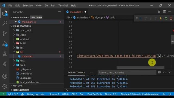Expand the ios folder
The image size is (174, 98).
tap(14, 48)
